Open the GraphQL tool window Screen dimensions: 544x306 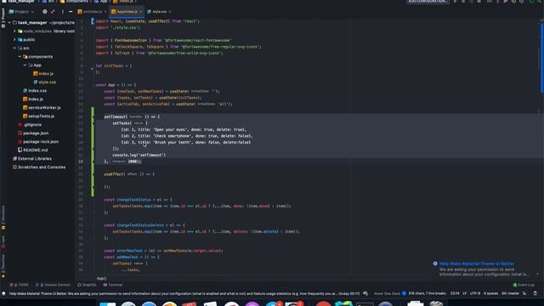tap(87, 285)
